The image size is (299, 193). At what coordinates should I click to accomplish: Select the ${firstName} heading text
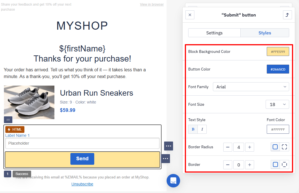pyautogui.click(x=82, y=49)
